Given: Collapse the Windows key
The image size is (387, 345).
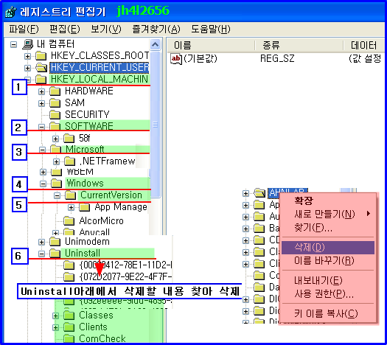Looking at the screenshot, I should 43,184.
